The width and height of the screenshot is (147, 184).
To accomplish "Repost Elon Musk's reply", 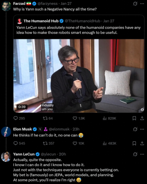I will click(x=49, y=143).
